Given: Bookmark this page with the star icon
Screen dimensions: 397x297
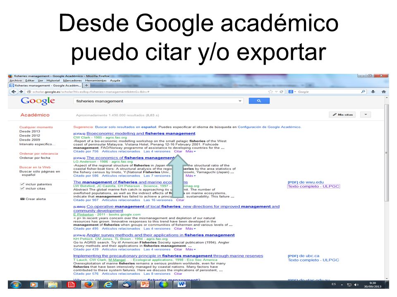Looking at the screenshot, I should (x=270, y=92).
